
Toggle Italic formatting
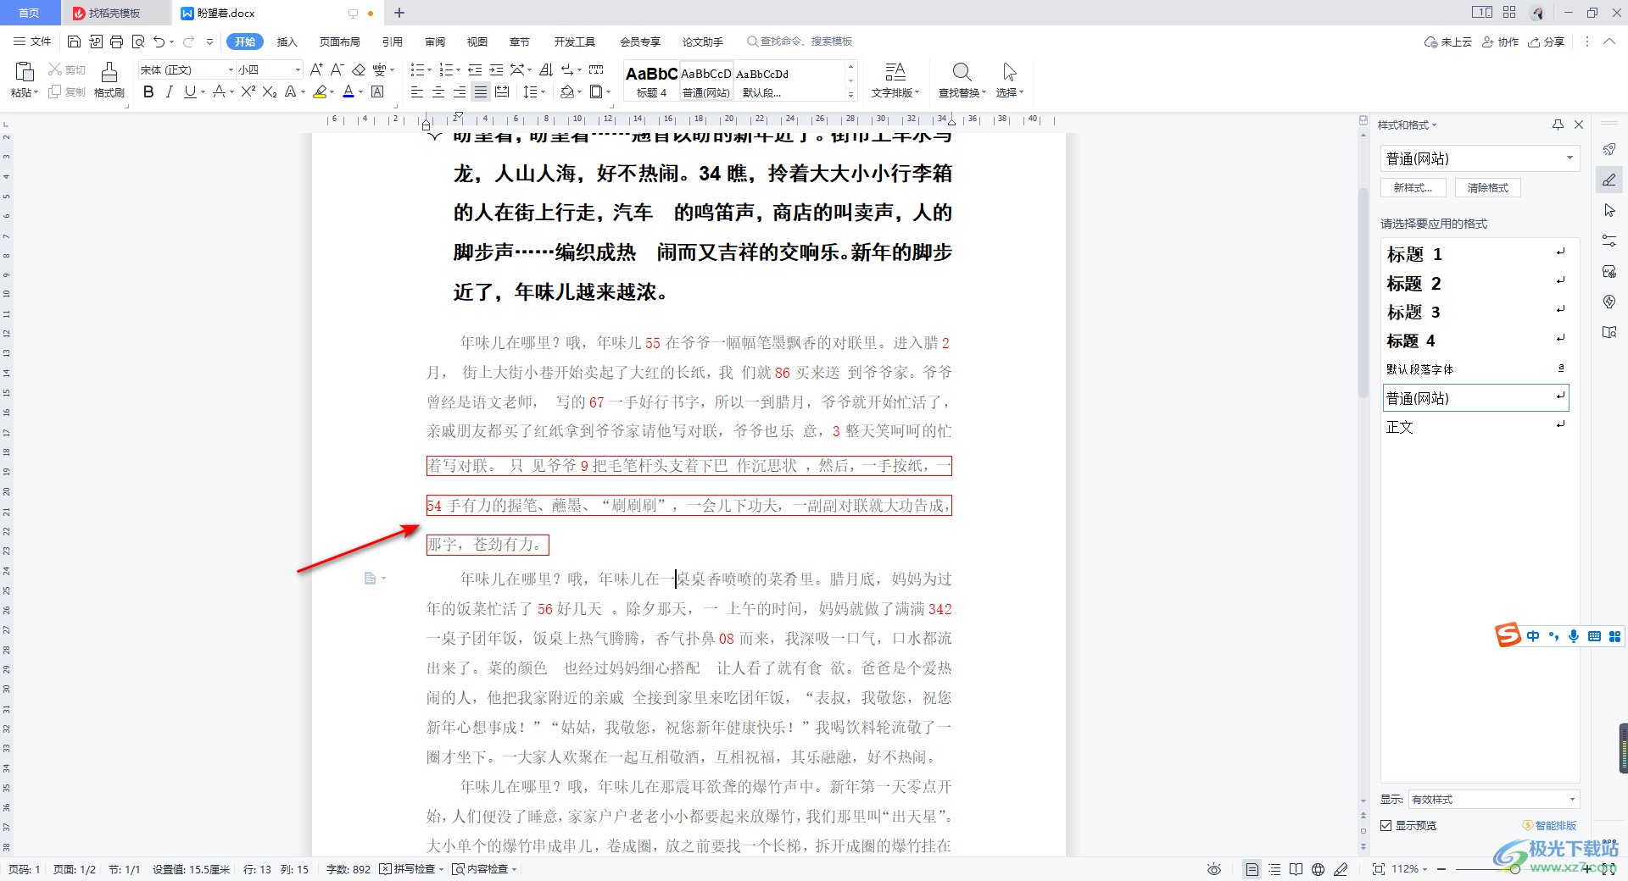click(x=169, y=91)
